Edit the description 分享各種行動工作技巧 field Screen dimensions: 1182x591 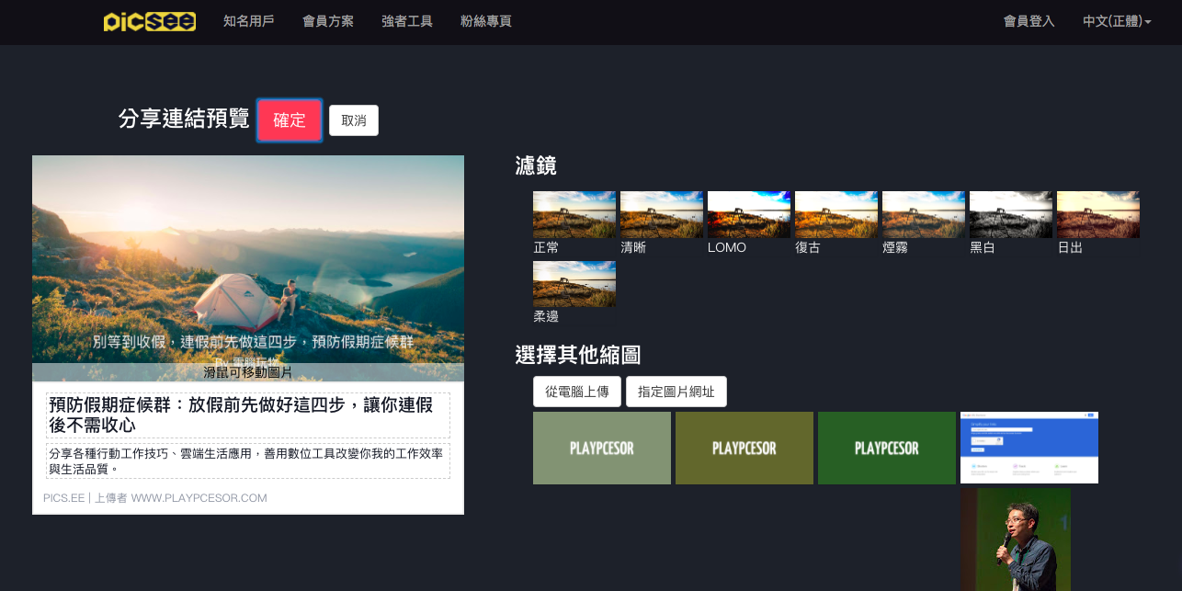(x=248, y=461)
